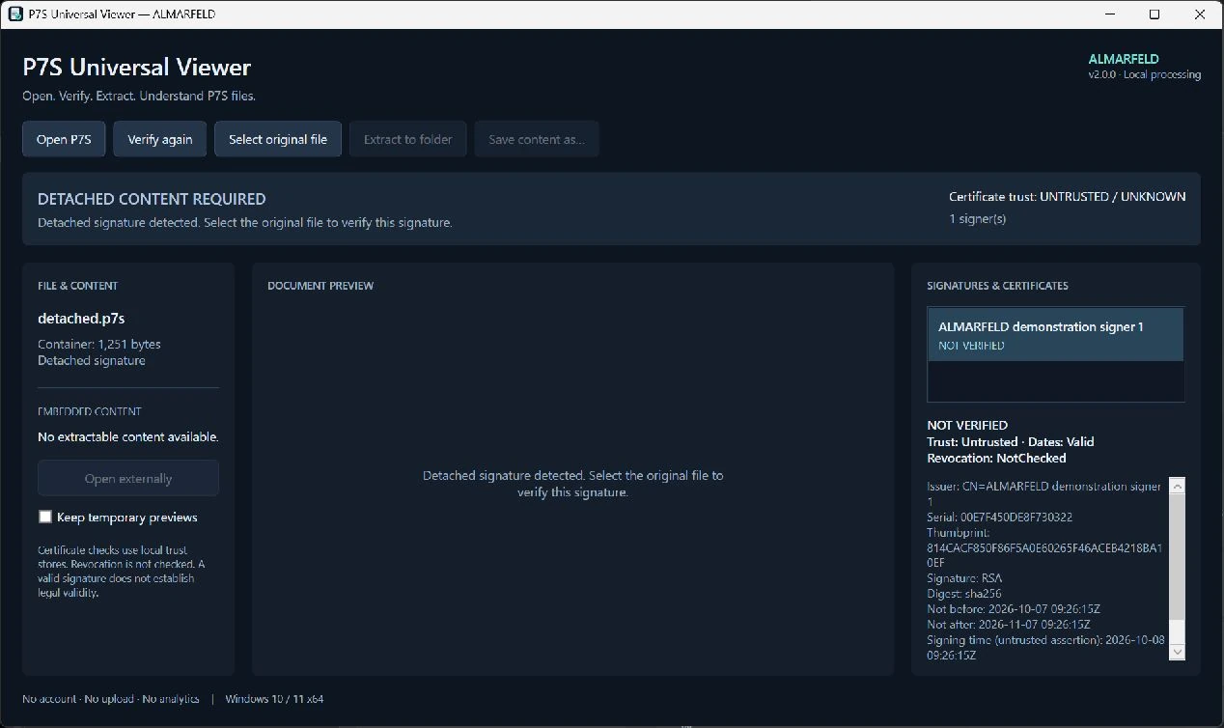Image resolution: width=1224 pixels, height=728 pixels.
Task: Click scroll down arrow in certificate details
Action: pos(1177,652)
